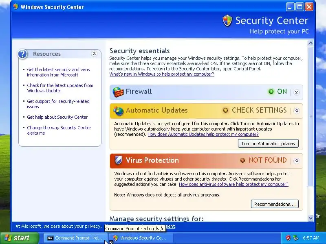Screen dimensions: 326x244
Task: Click 'Note: Windows does not detect all antivirus programs.' text
Action: [x=167, y=195]
